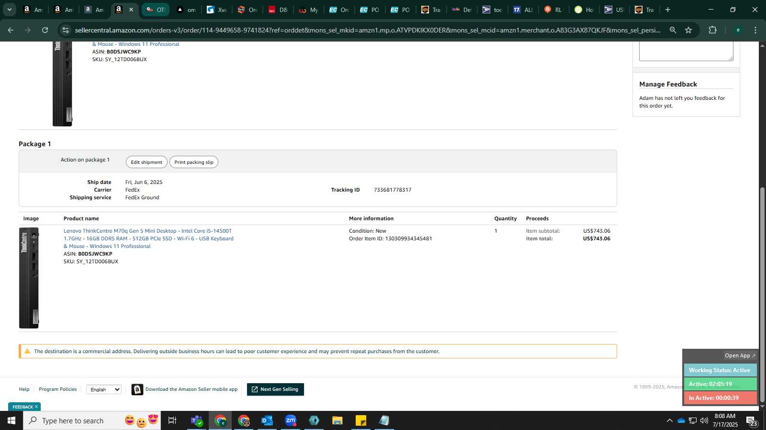Click the Tracking ID 733681778317
This screenshot has height=430, width=766.
tap(393, 190)
